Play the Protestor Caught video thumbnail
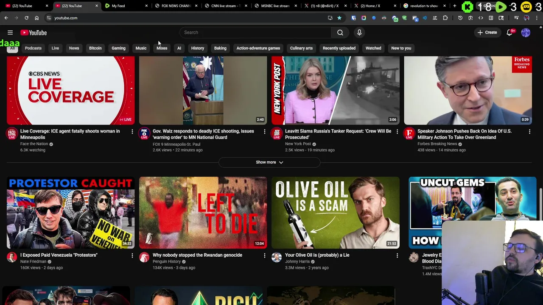 point(70,213)
